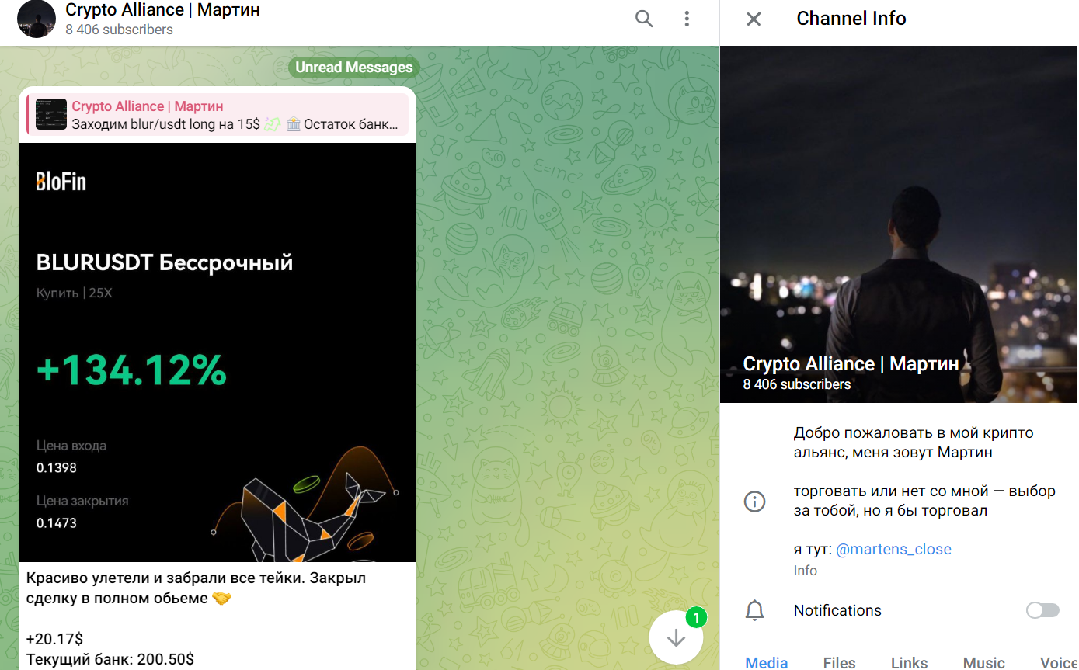
Task: Click the Channel Info panel title
Action: [851, 19]
